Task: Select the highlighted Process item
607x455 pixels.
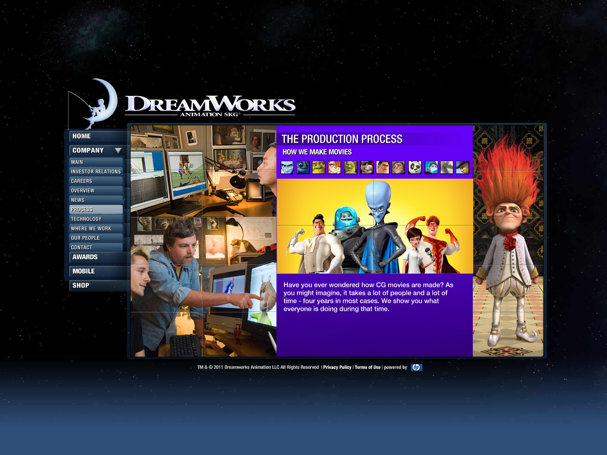Action: [96, 209]
